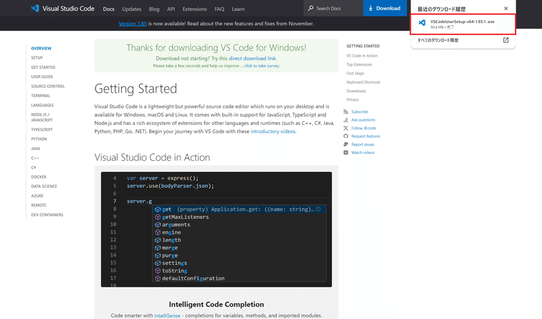
Task: Select C++ in the docs sidebar
Action: pyautogui.click(x=35, y=158)
